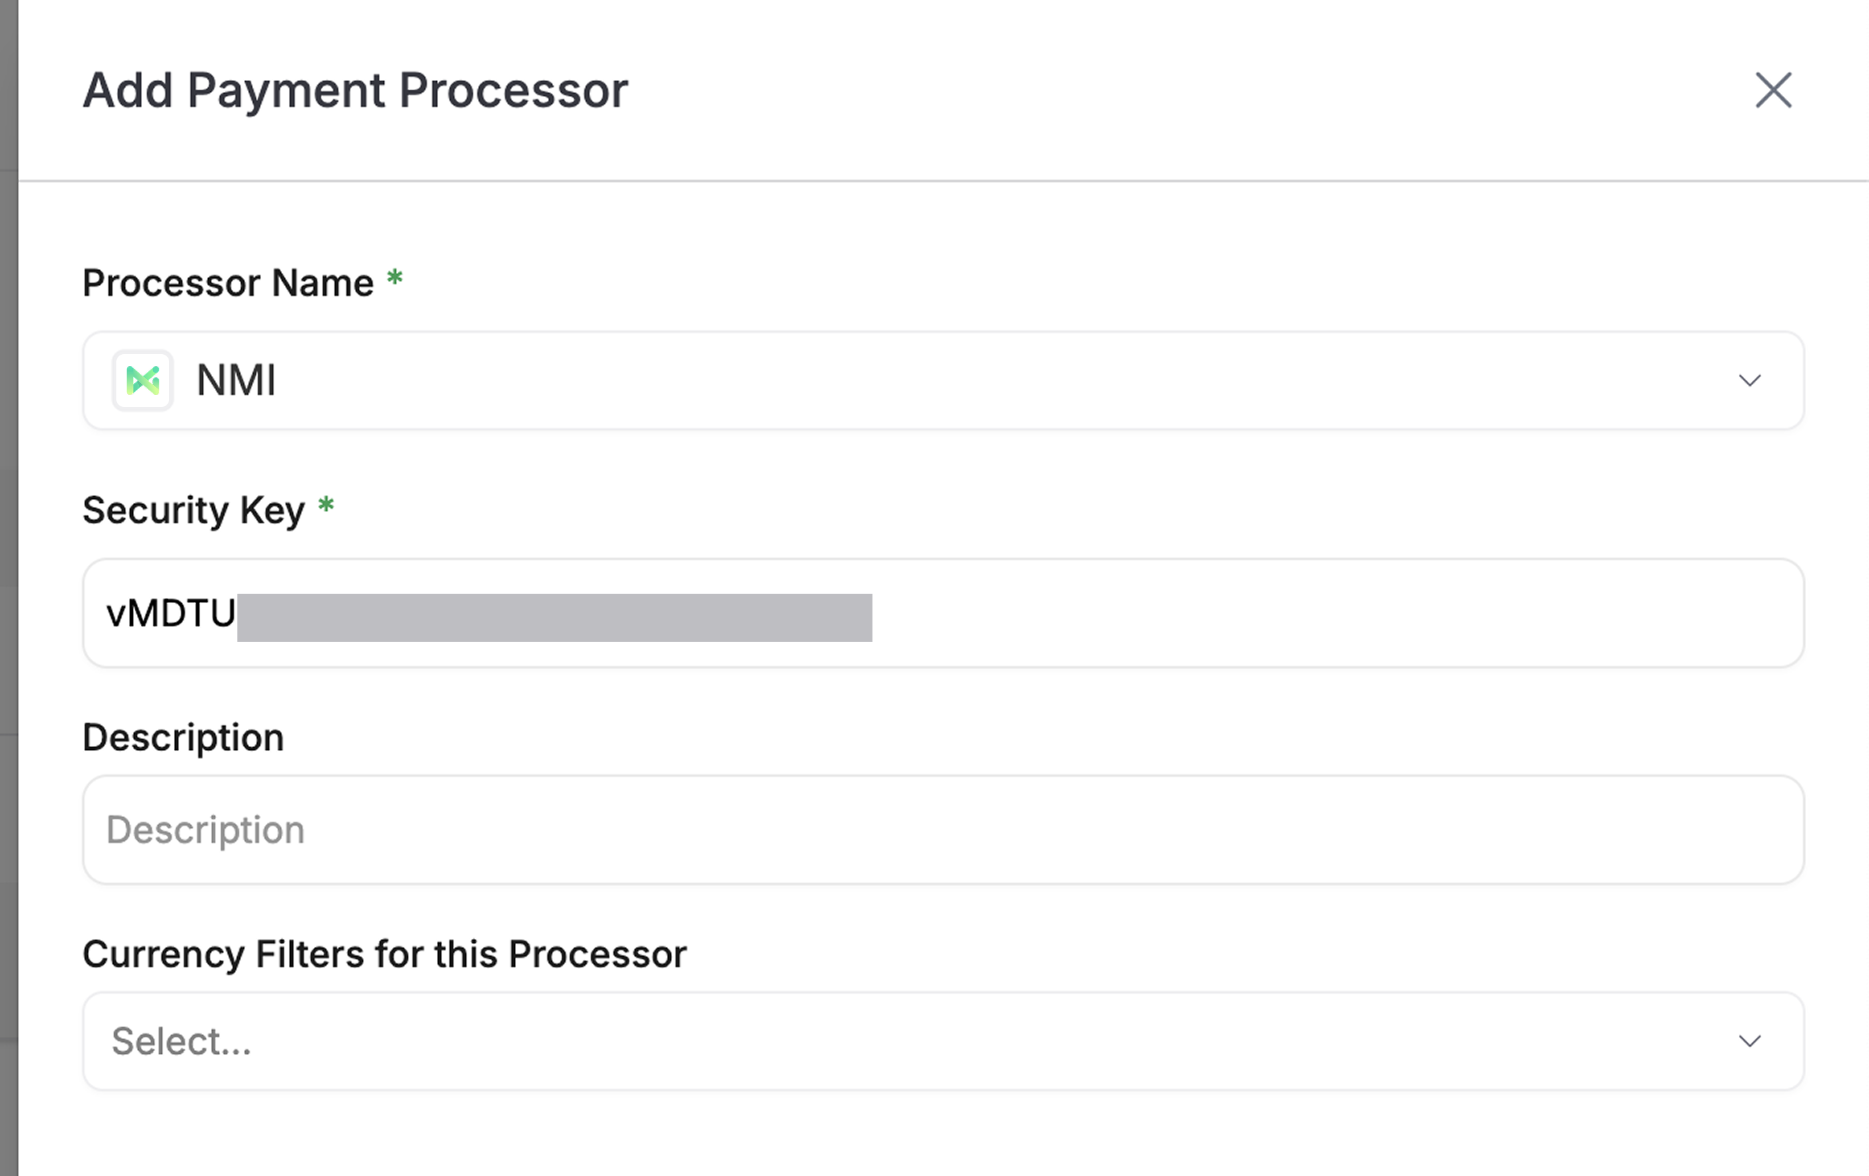The width and height of the screenshot is (1869, 1176).
Task: Open the Currency Filters Select dropdown
Action: point(943,1041)
